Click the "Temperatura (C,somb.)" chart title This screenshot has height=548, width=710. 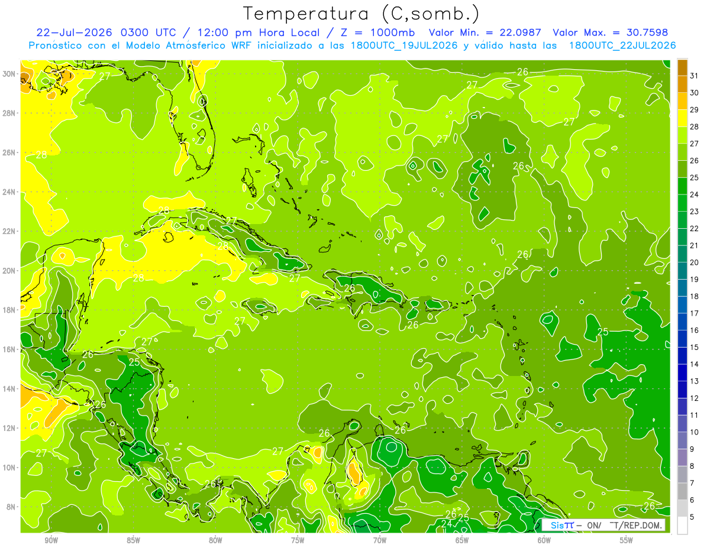pos(362,14)
